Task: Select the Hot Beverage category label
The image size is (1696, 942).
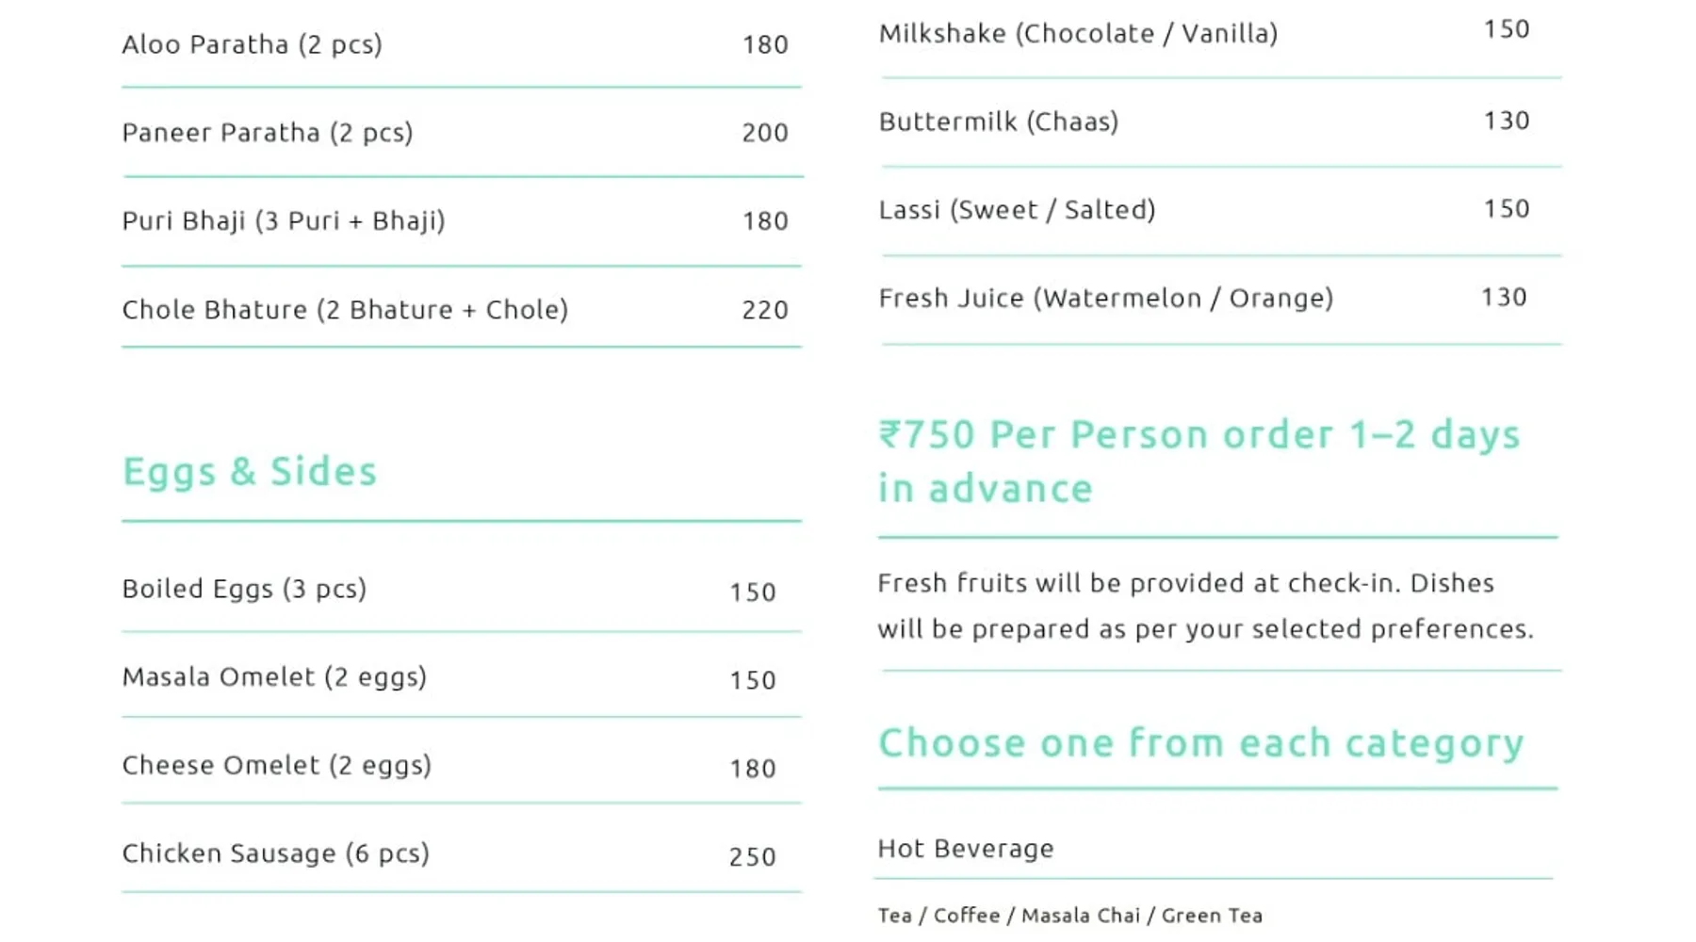Action: [x=966, y=849]
